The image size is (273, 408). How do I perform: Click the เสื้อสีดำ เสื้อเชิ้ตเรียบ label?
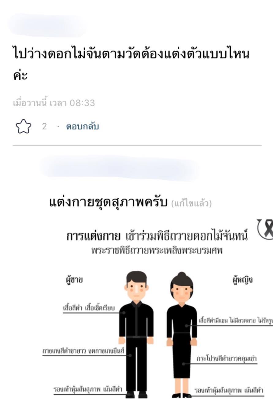point(89,308)
